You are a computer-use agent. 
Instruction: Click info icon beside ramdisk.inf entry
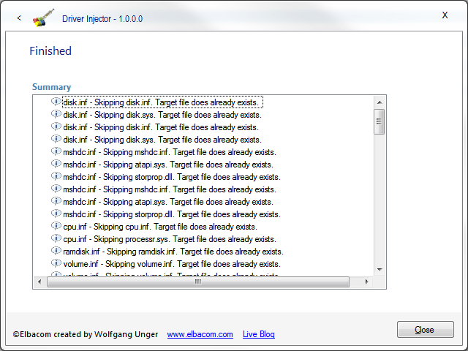[56, 252]
